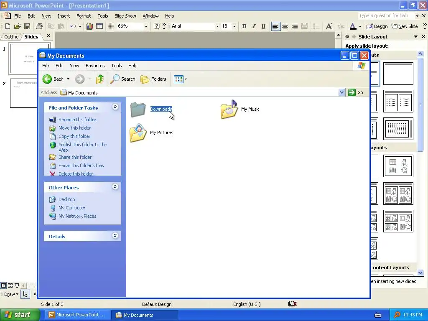Toggle Underline formatting in PowerPoint
The height and width of the screenshot is (321, 428).
point(263,26)
